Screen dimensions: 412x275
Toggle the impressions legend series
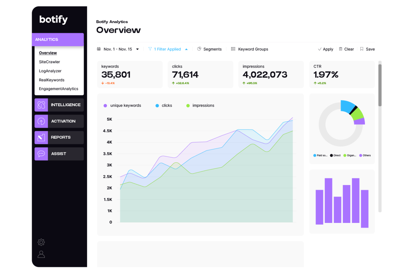200,106
